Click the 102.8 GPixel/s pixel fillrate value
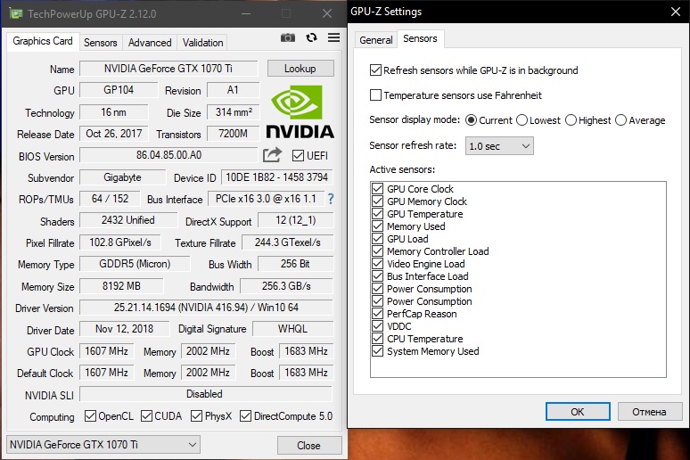Image resolution: width=690 pixels, height=460 pixels. [x=120, y=242]
